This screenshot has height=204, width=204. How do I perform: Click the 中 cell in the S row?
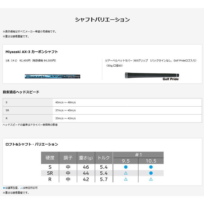68,167
